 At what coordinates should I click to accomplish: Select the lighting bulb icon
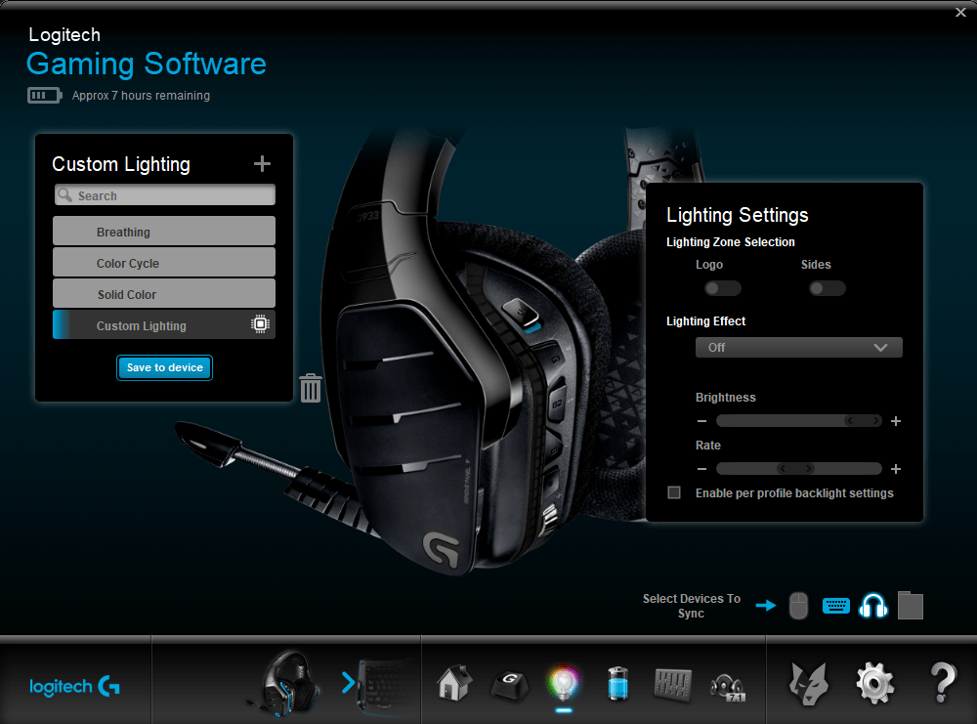(x=564, y=681)
